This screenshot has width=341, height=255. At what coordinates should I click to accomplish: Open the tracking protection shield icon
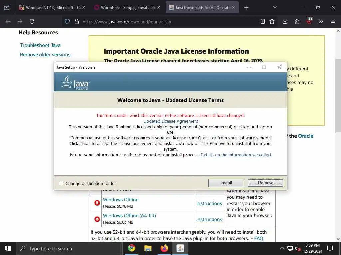[67, 21]
